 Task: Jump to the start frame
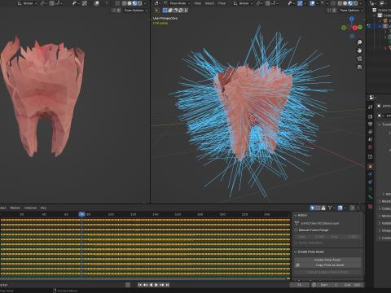tap(140, 285)
